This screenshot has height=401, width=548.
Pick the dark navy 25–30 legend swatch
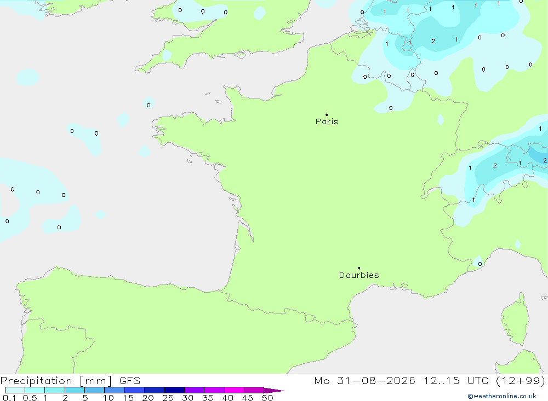point(174,390)
